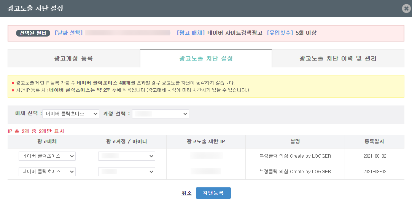The height and width of the screenshot is (206, 412).
Task: Open second row 광고계정 / 아이디 dropdown
Action: [x=127, y=172]
